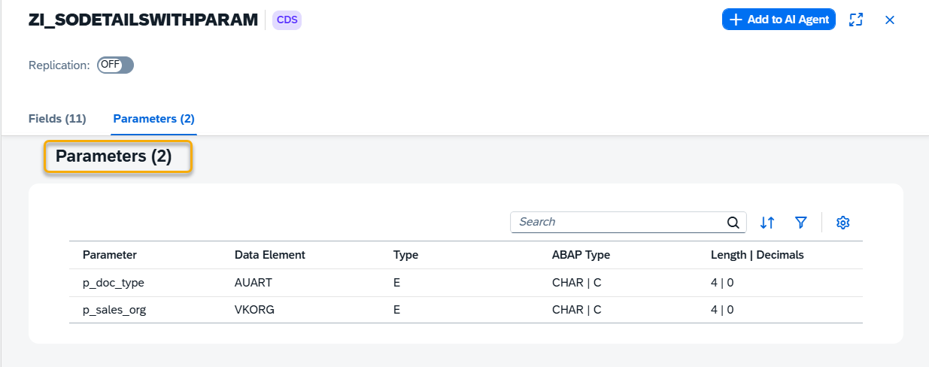Click Add to AI Agent button

[x=779, y=20]
